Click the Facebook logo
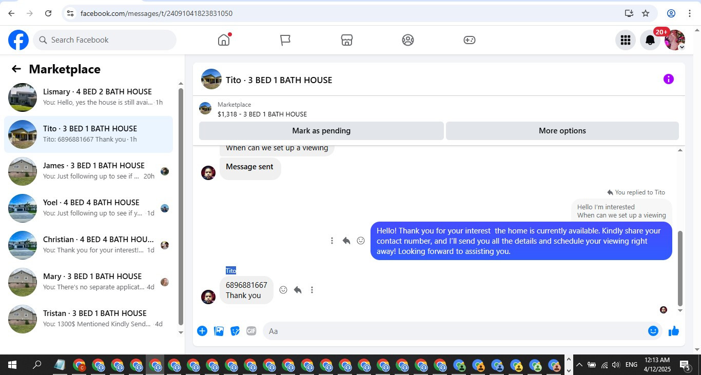 [x=18, y=40]
